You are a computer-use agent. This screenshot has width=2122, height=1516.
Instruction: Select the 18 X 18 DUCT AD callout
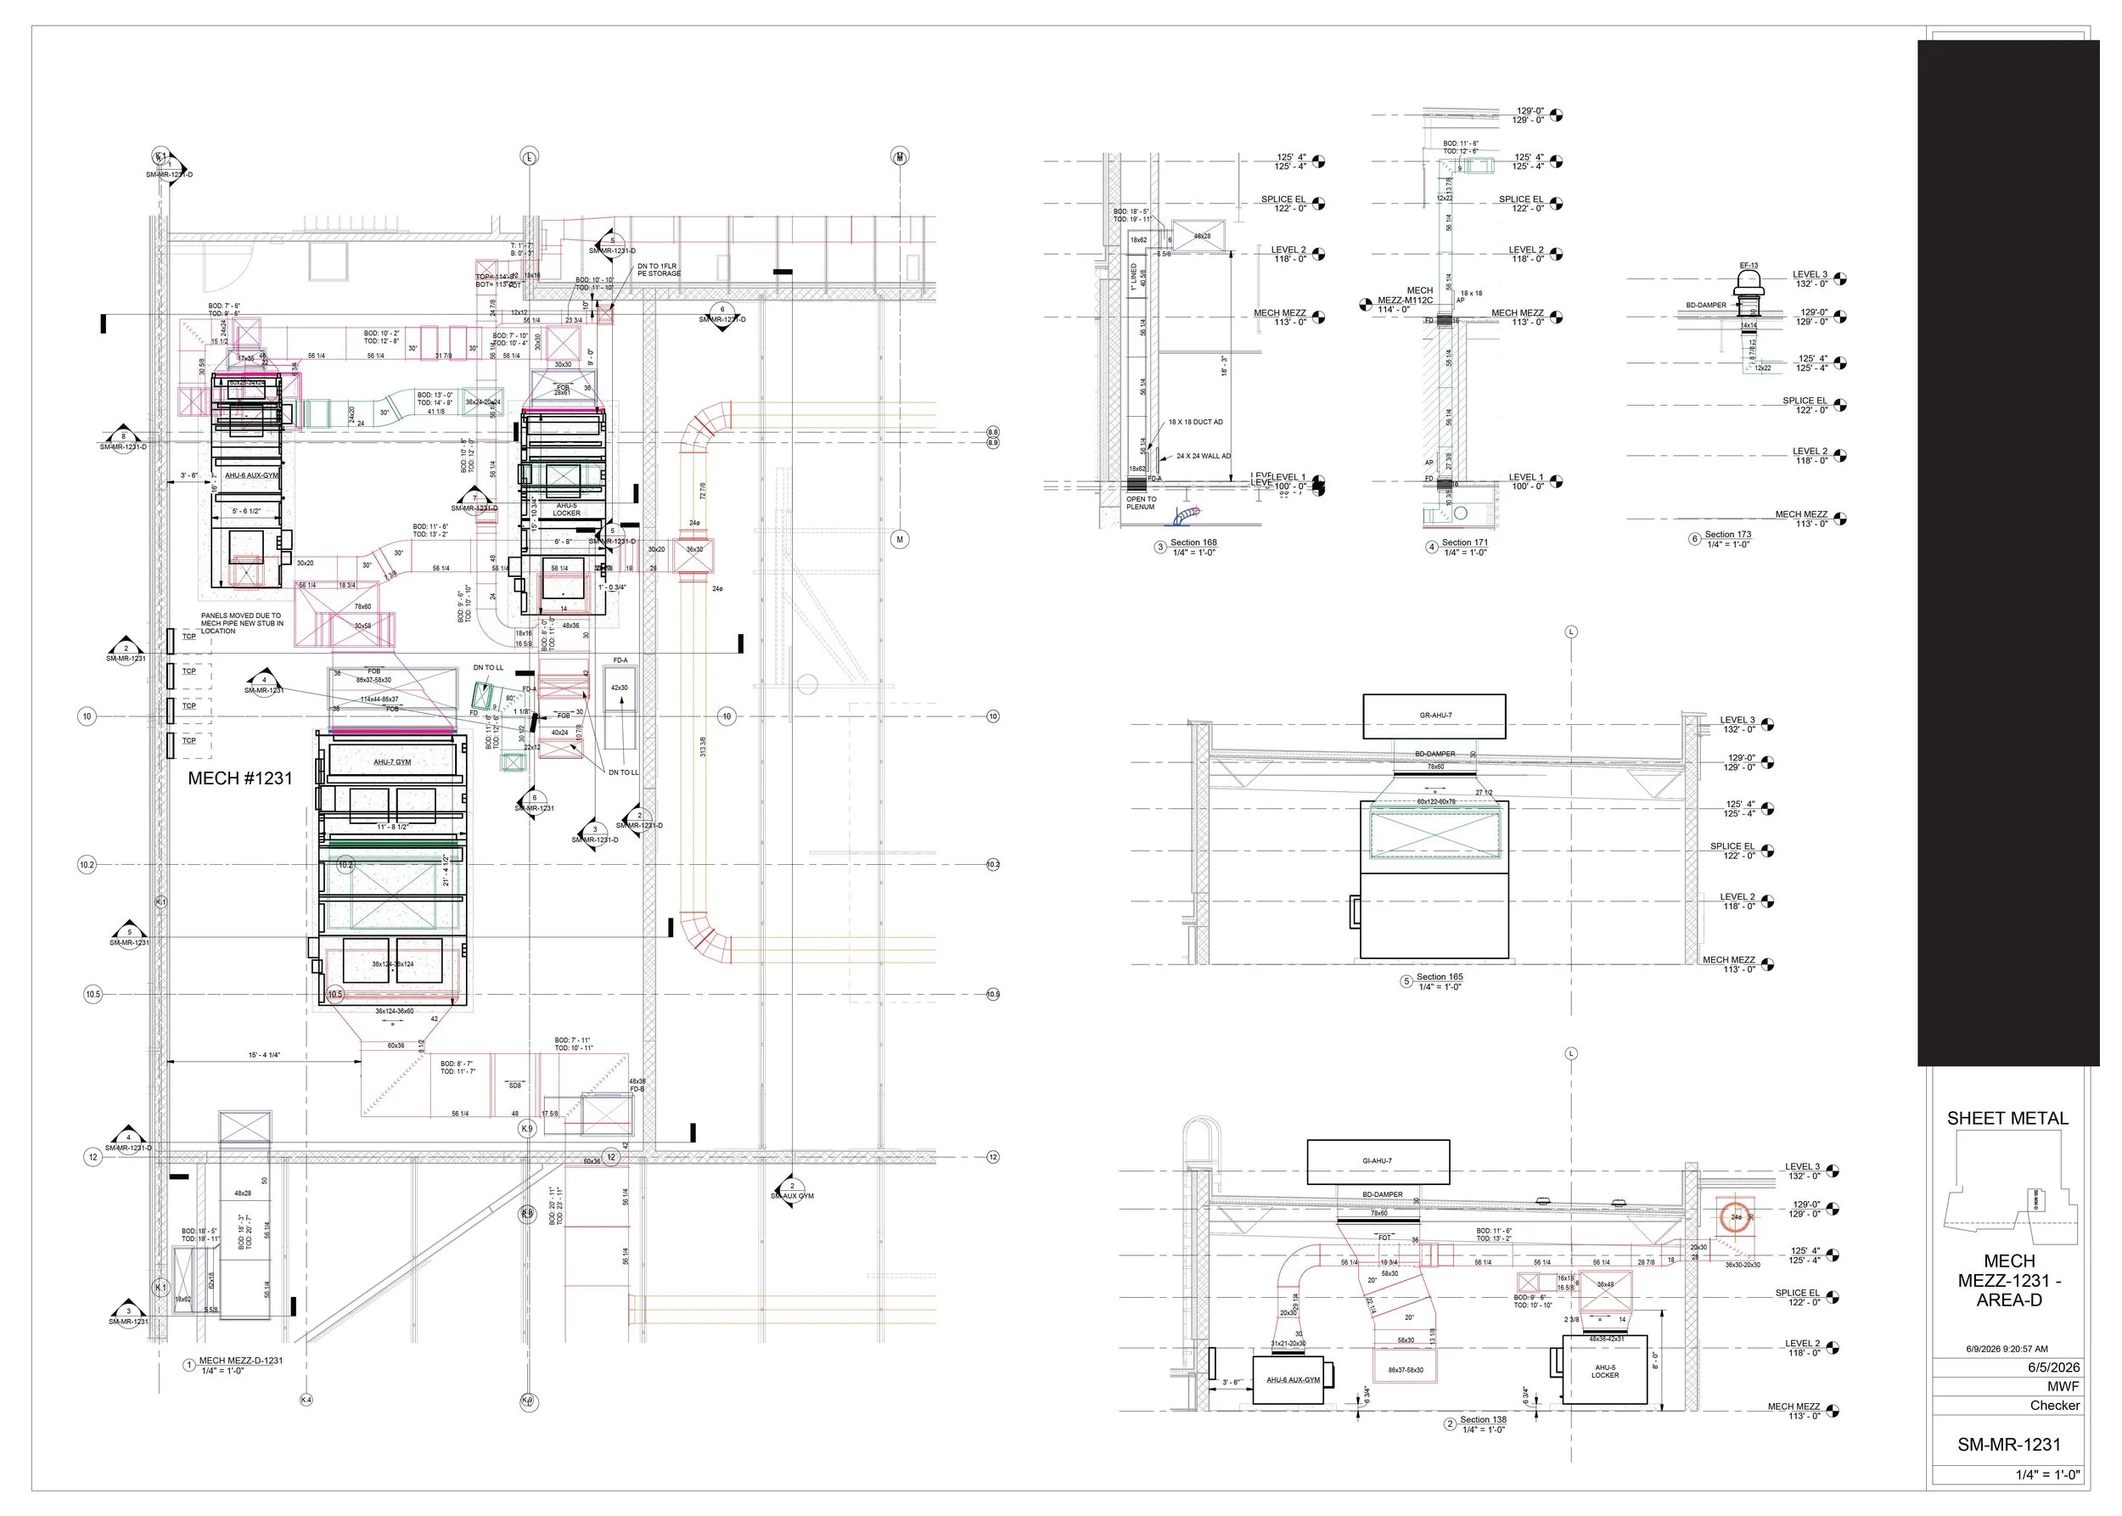click(1195, 422)
